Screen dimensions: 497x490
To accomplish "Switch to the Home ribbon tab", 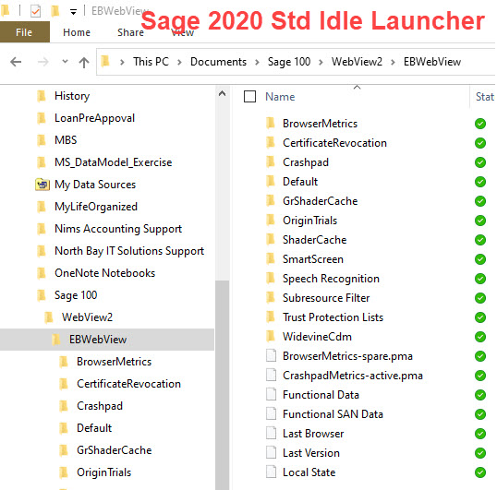I will tap(77, 32).
